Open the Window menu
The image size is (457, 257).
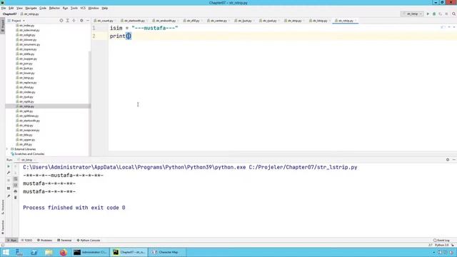[x=94, y=8]
